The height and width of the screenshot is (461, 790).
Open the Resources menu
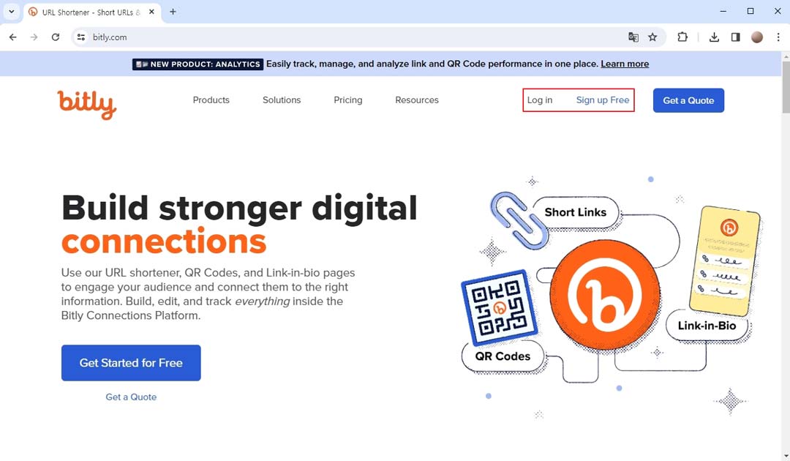click(417, 100)
